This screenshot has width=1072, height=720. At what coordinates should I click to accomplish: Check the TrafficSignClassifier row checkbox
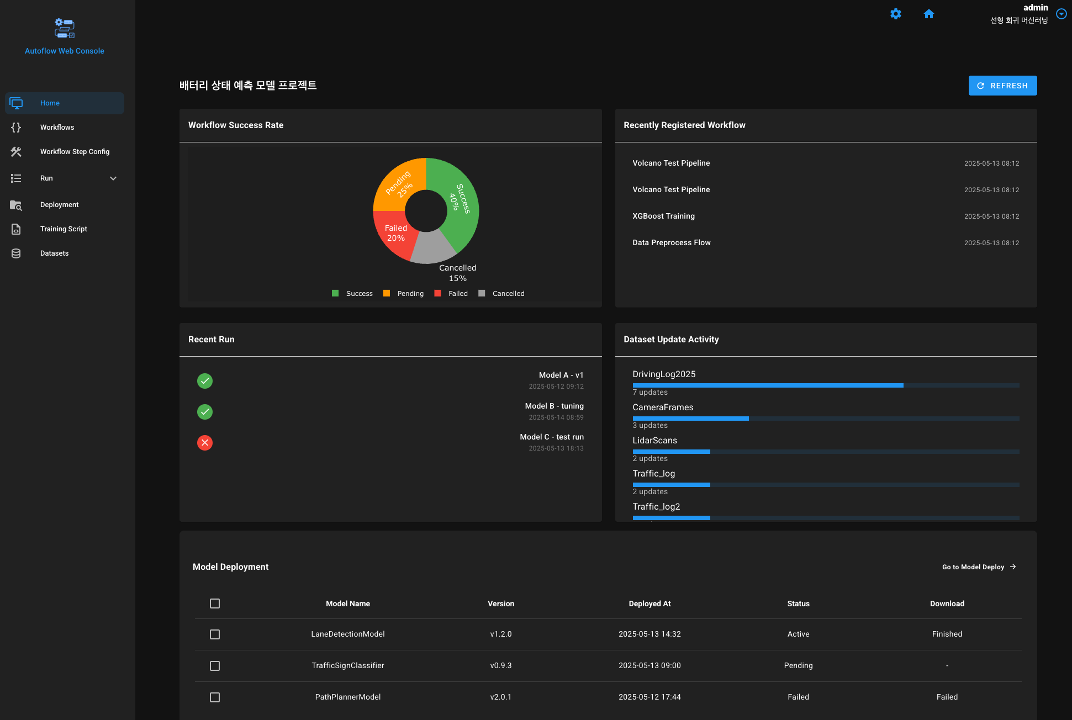click(x=215, y=666)
